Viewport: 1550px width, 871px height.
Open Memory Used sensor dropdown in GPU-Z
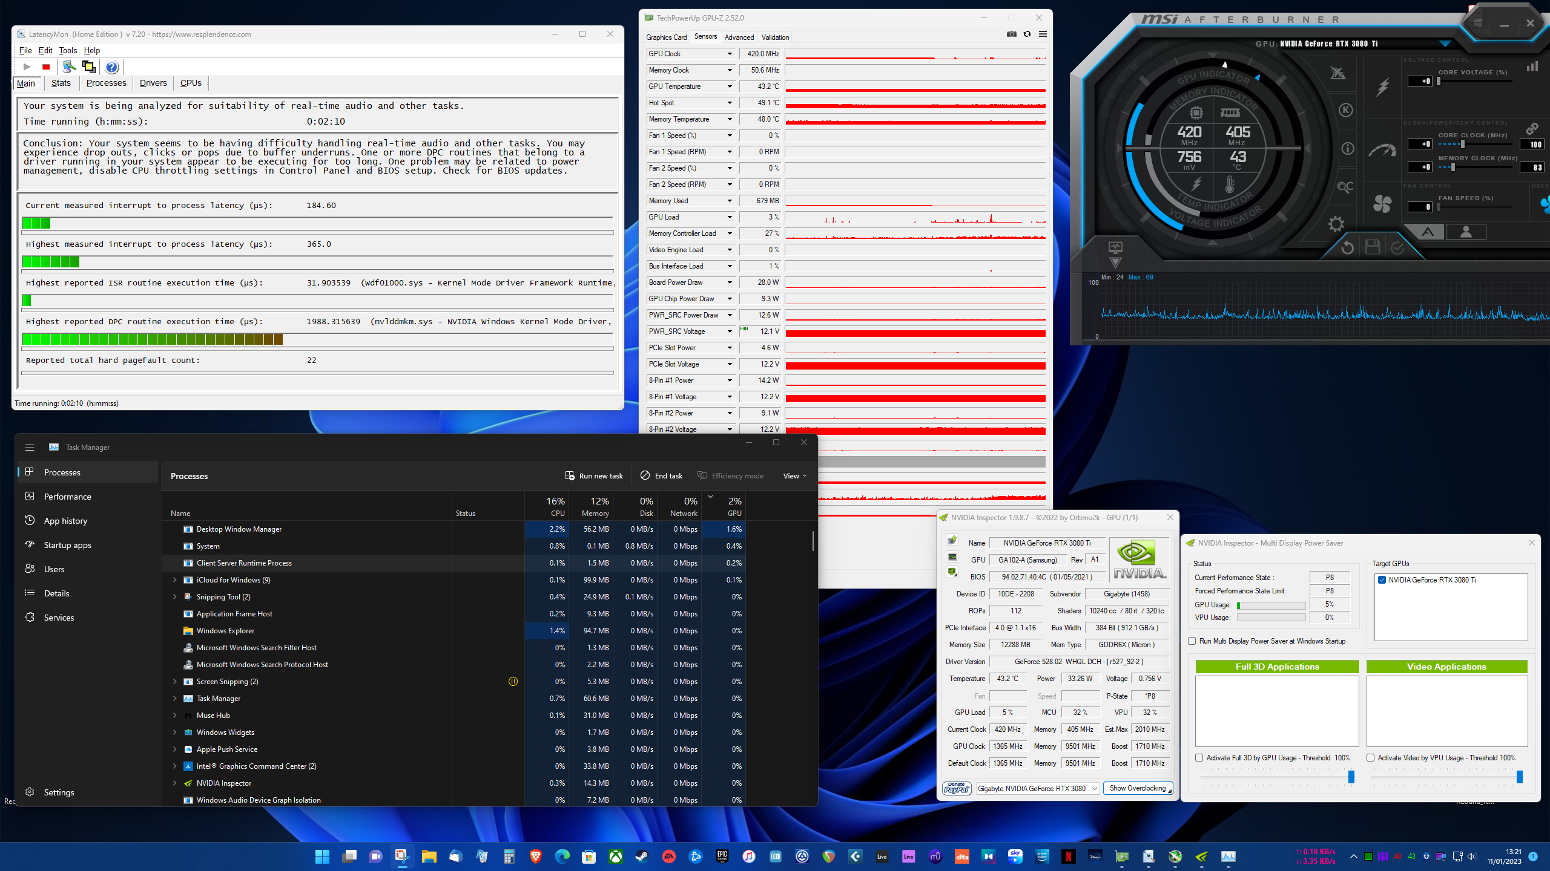(x=730, y=201)
